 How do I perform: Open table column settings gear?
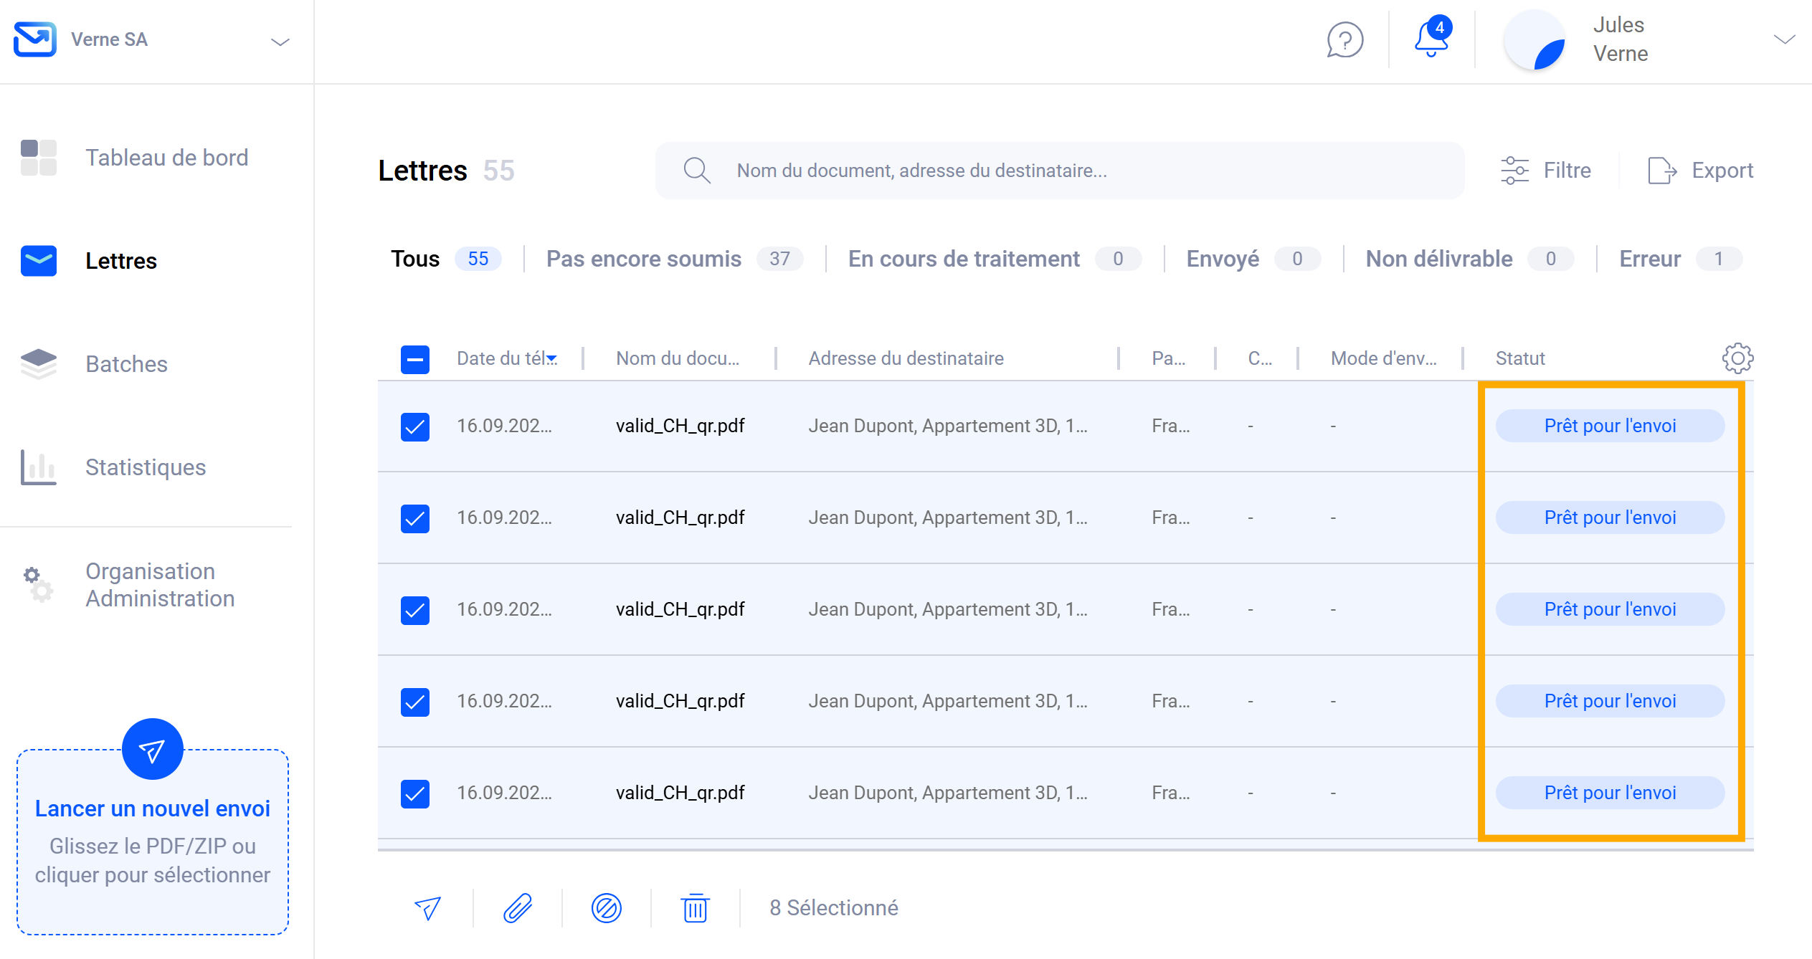(1737, 358)
